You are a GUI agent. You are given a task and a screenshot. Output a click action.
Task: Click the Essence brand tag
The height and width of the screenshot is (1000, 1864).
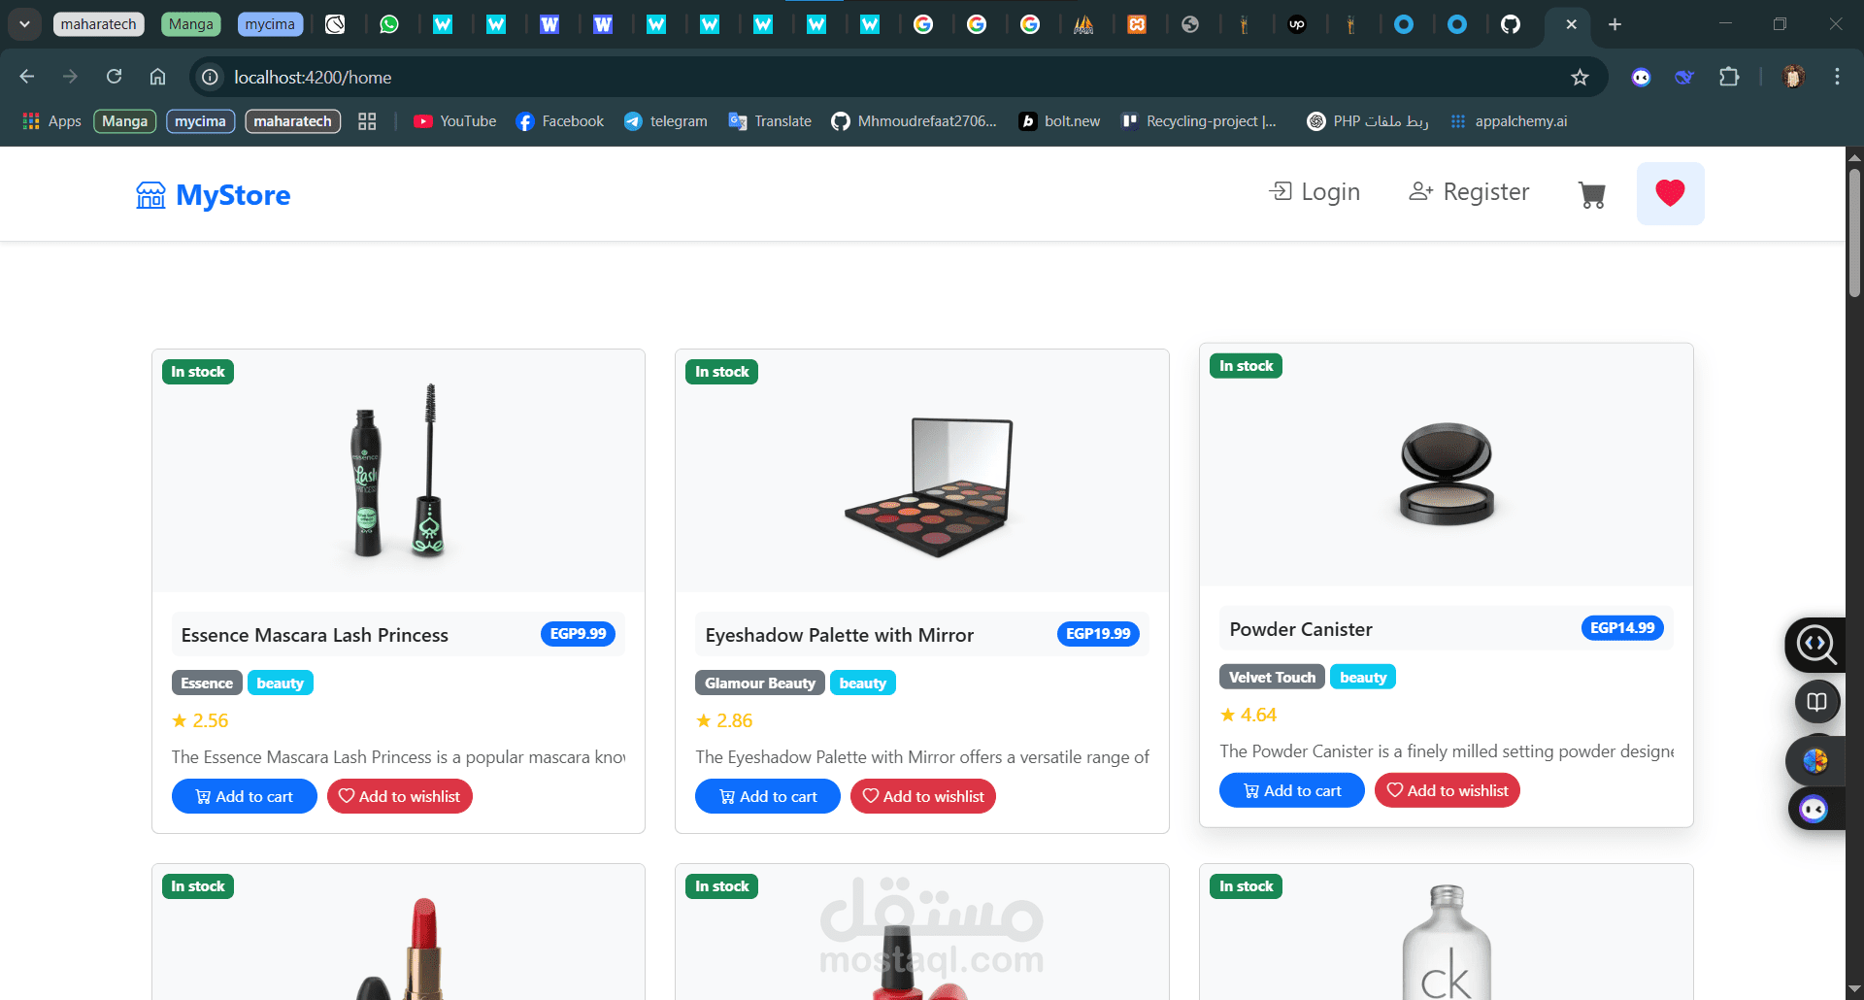coord(207,683)
